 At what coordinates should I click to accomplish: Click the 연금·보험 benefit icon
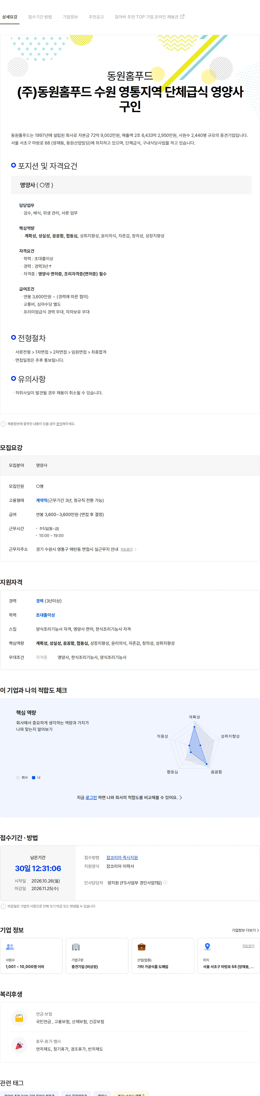[19, 1018]
